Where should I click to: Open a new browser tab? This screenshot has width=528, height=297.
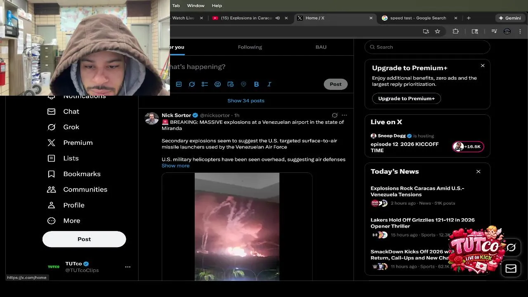(x=469, y=18)
